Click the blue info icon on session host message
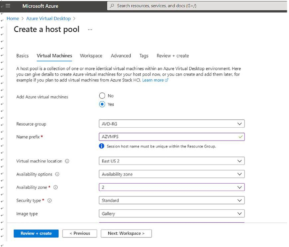The height and width of the screenshot is (247, 289). point(101,146)
